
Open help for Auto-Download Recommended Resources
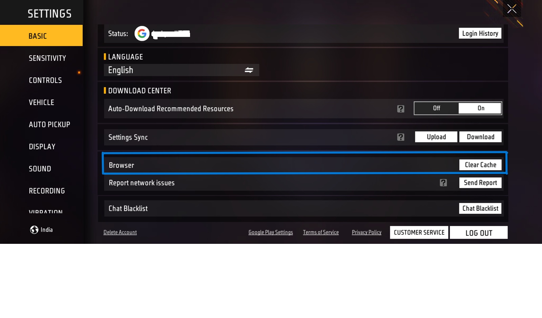click(x=401, y=109)
